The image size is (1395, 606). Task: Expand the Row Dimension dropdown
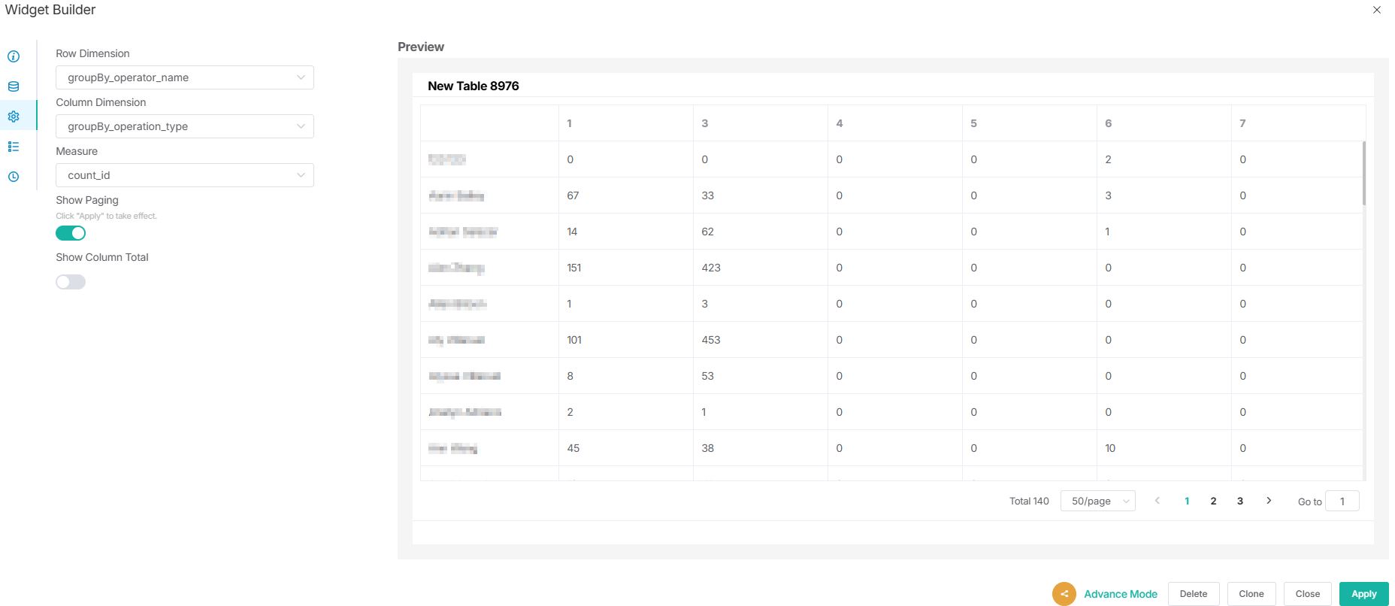coord(184,77)
